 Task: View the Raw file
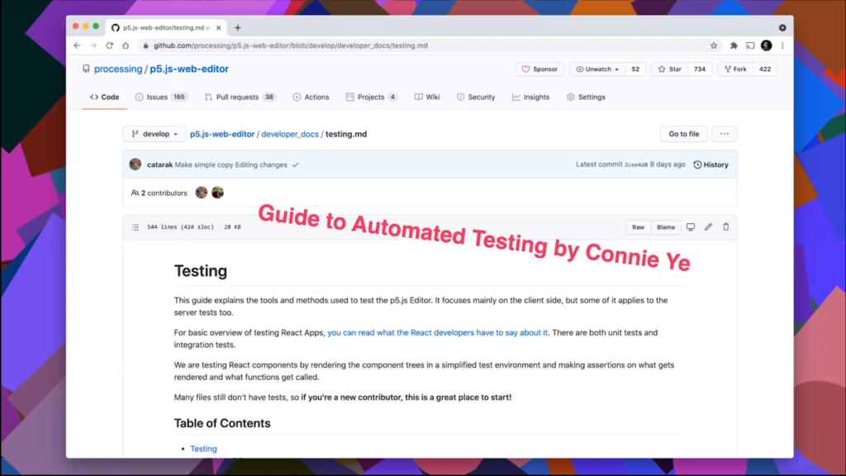click(x=639, y=227)
